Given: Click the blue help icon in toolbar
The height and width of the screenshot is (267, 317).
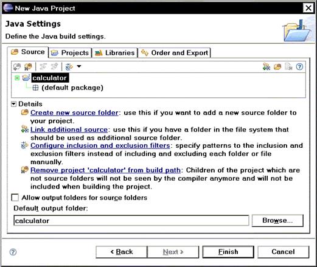Looking at the screenshot, I should click(x=299, y=66).
